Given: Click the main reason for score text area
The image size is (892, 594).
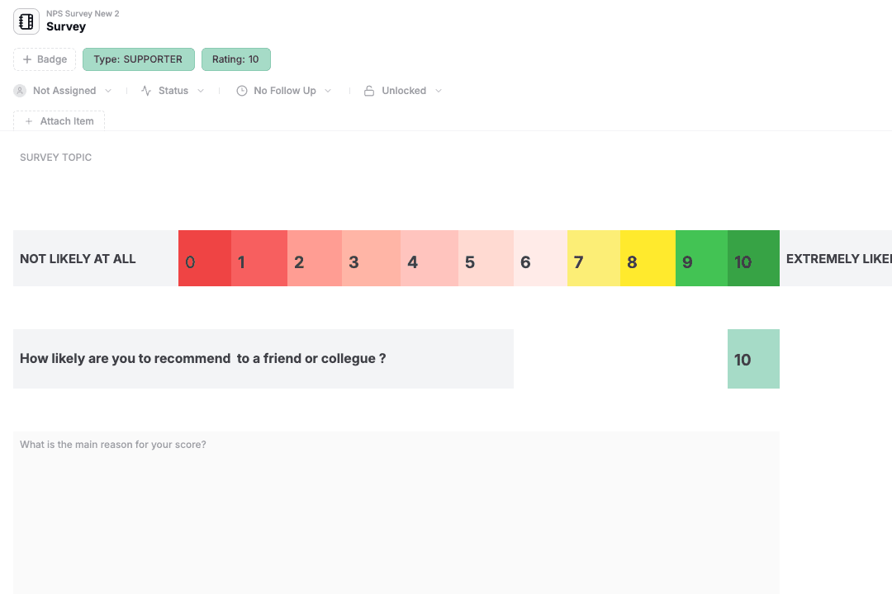Looking at the screenshot, I should coord(396,512).
